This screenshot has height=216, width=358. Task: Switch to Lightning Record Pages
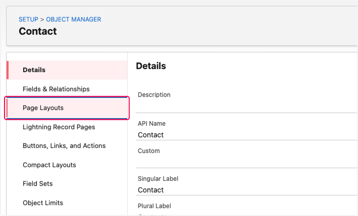67,127
